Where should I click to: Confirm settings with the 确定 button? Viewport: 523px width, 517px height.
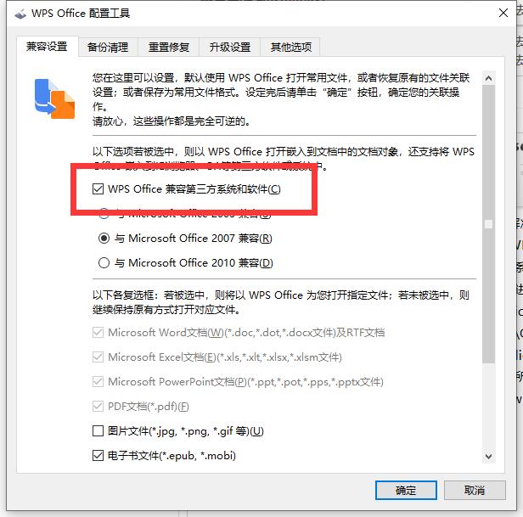(406, 491)
